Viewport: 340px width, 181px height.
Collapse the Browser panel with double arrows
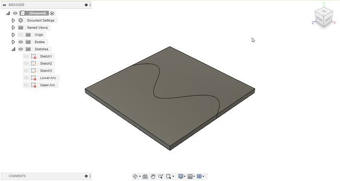coord(4,5)
